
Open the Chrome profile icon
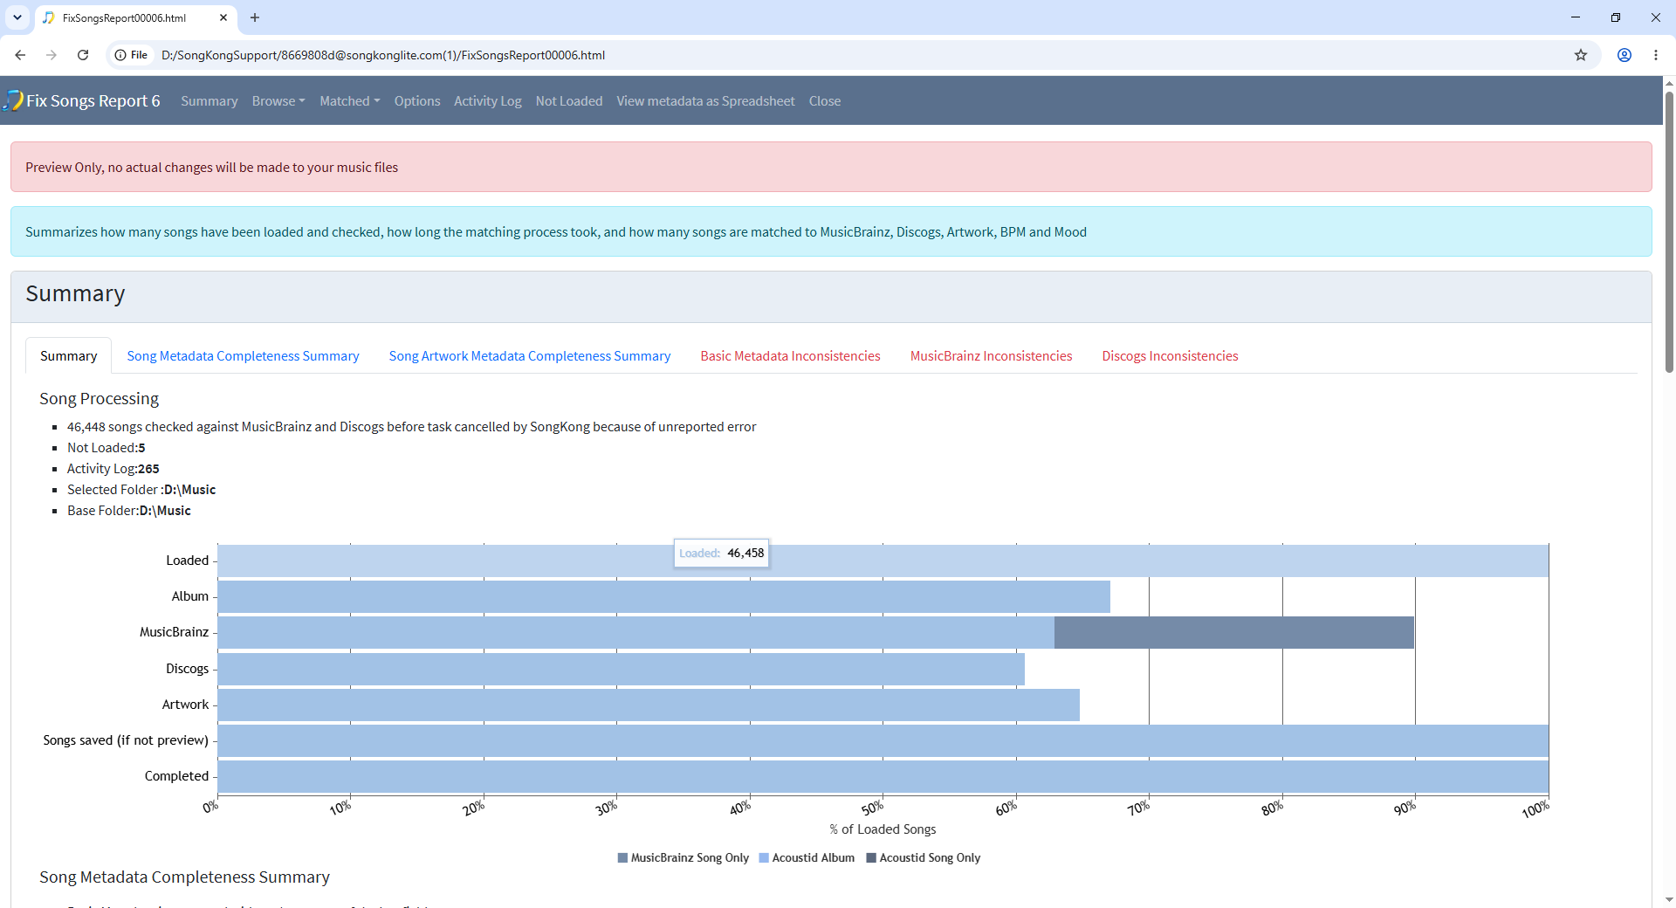pyautogui.click(x=1624, y=55)
